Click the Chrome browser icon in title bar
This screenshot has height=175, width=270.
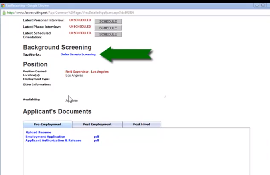point(3,5)
